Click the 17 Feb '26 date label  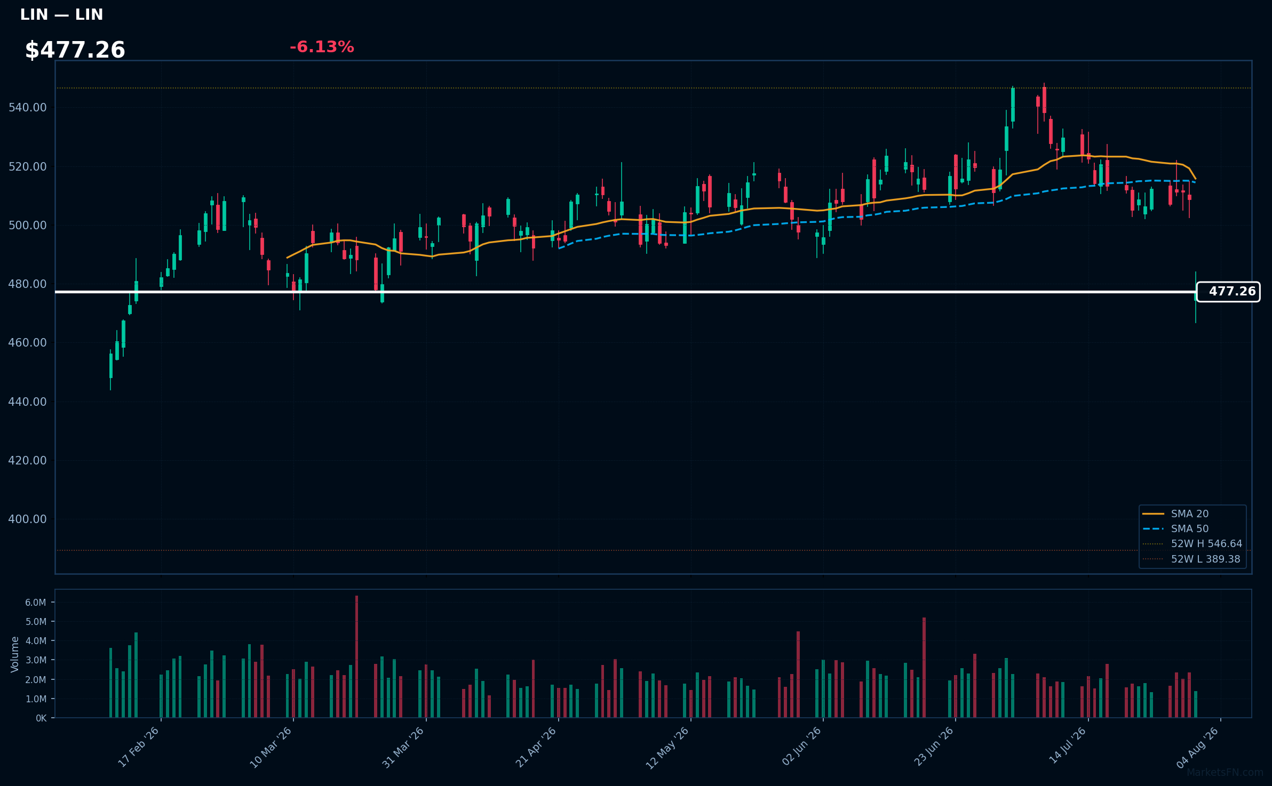[139, 747]
